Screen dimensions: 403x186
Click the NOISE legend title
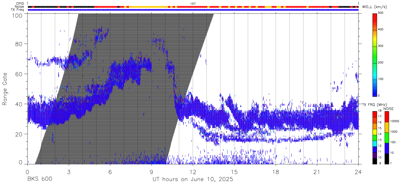388,109
